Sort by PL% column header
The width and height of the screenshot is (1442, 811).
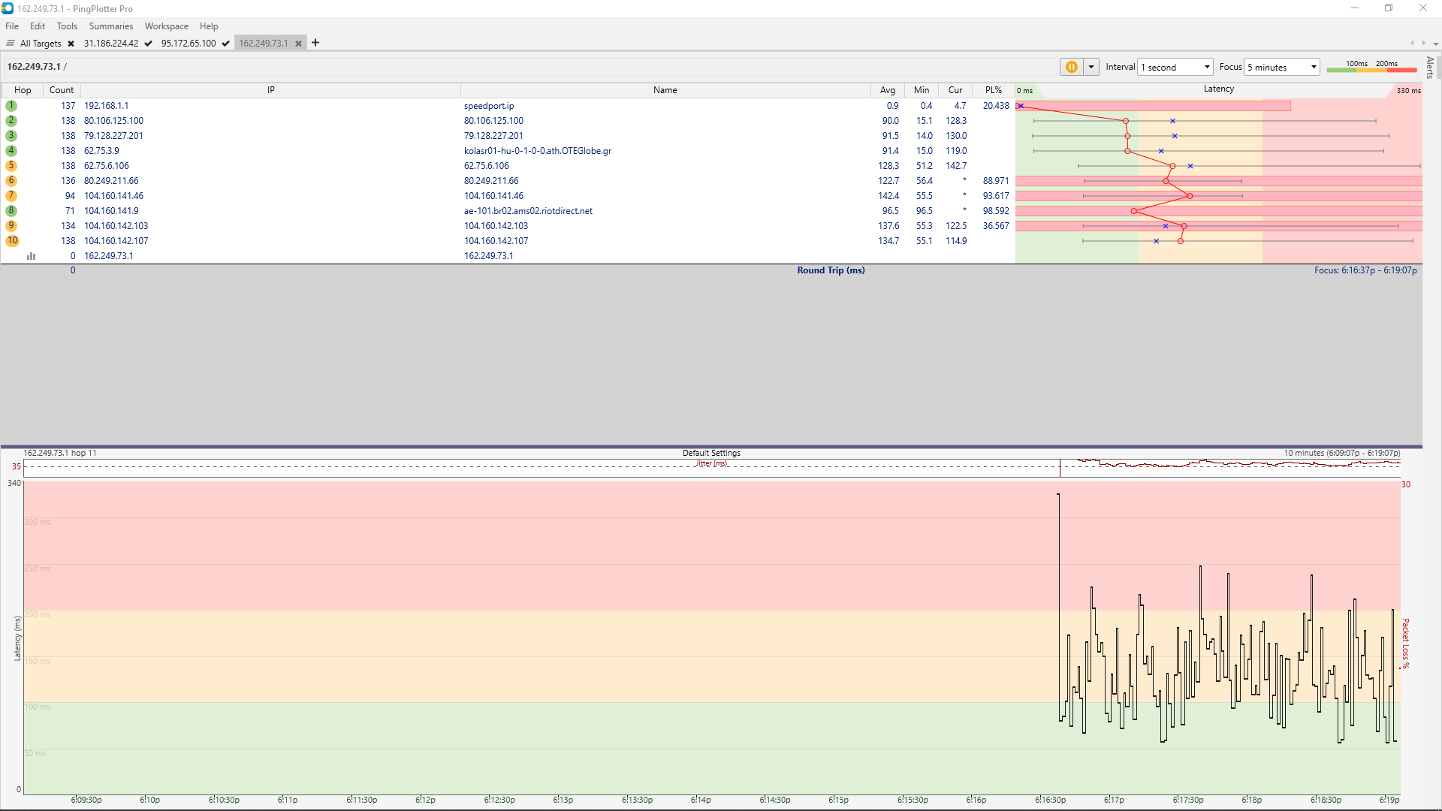click(x=993, y=90)
